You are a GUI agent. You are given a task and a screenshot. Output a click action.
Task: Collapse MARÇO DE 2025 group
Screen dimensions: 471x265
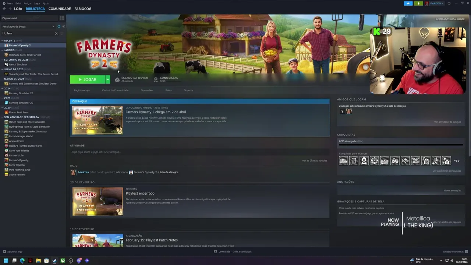tap(2, 79)
